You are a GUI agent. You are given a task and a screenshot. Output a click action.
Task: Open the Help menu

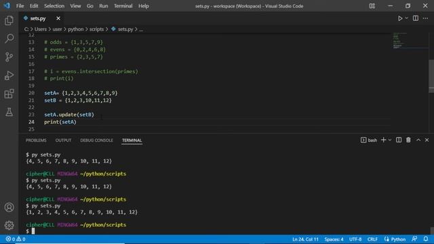coord(143,6)
